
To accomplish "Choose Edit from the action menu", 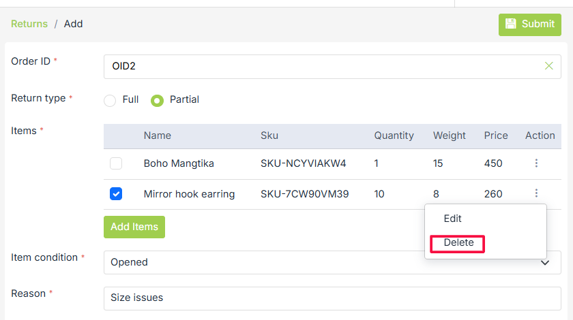I will (453, 219).
